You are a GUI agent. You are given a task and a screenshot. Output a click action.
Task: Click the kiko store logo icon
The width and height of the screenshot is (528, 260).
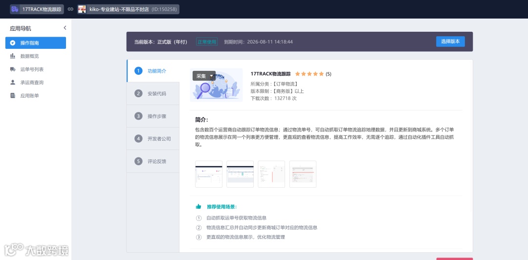coord(82,9)
